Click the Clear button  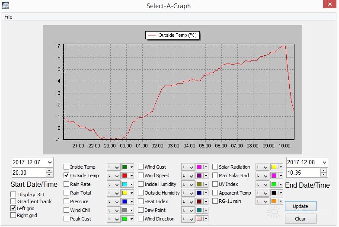tap(300, 219)
